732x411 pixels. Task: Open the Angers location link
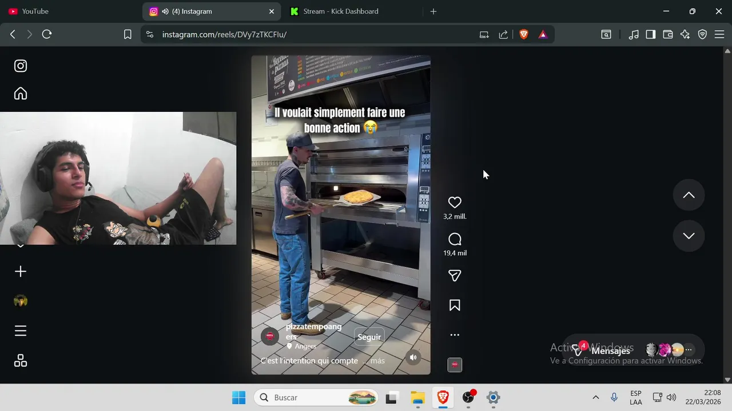pyautogui.click(x=305, y=346)
